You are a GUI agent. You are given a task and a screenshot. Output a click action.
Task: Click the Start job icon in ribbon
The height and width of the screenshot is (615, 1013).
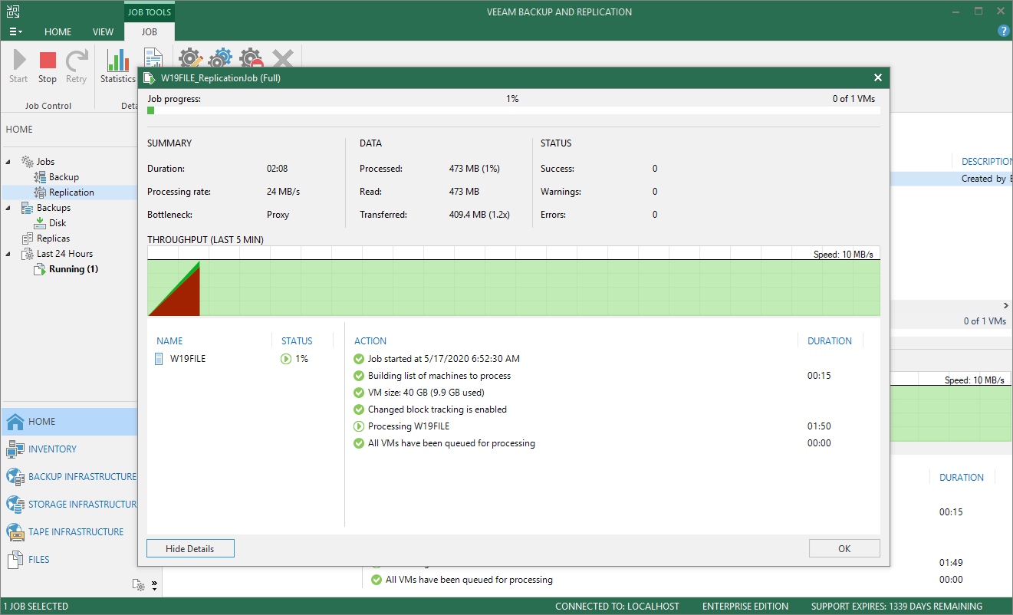[19, 61]
